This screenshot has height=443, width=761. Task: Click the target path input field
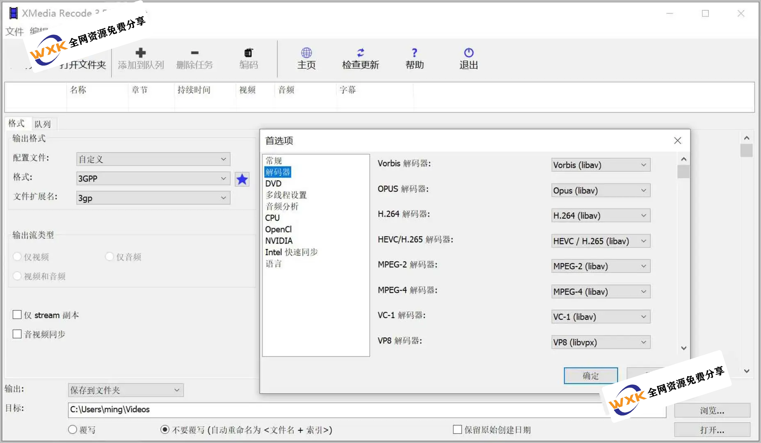click(x=328, y=409)
